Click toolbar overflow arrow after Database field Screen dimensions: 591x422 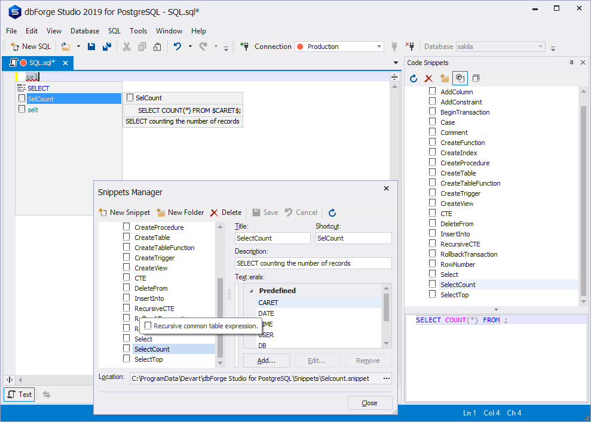[x=553, y=48]
